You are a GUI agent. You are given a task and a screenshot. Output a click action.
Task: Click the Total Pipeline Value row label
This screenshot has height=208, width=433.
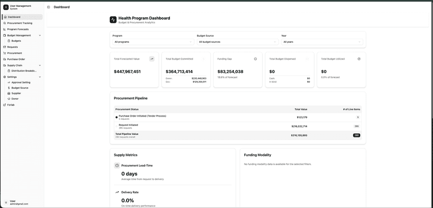coord(127,134)
